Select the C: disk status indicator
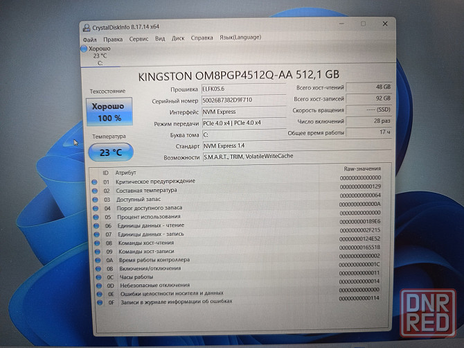This screenshot has width=464, height=348. tap(96, 55)
